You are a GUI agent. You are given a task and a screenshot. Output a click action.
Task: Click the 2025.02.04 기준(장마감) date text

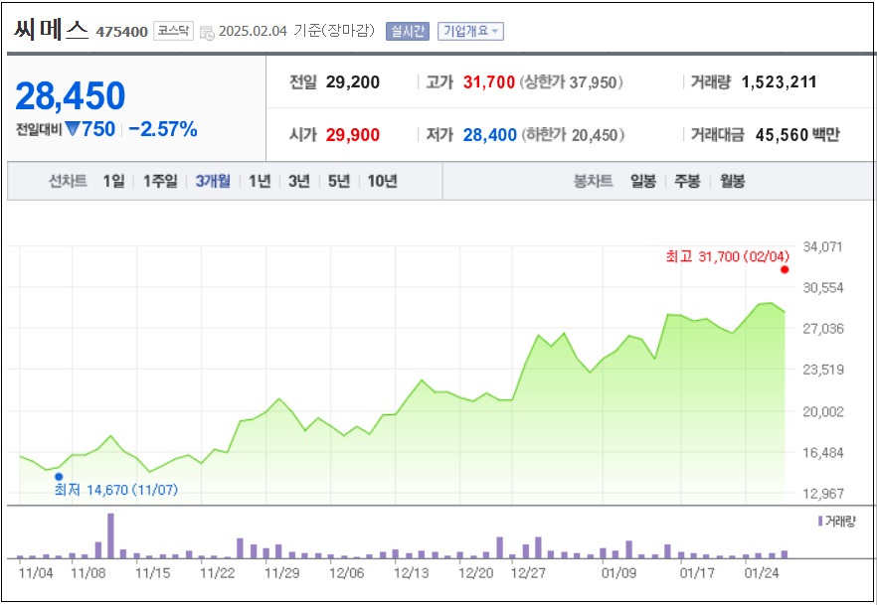296,31
